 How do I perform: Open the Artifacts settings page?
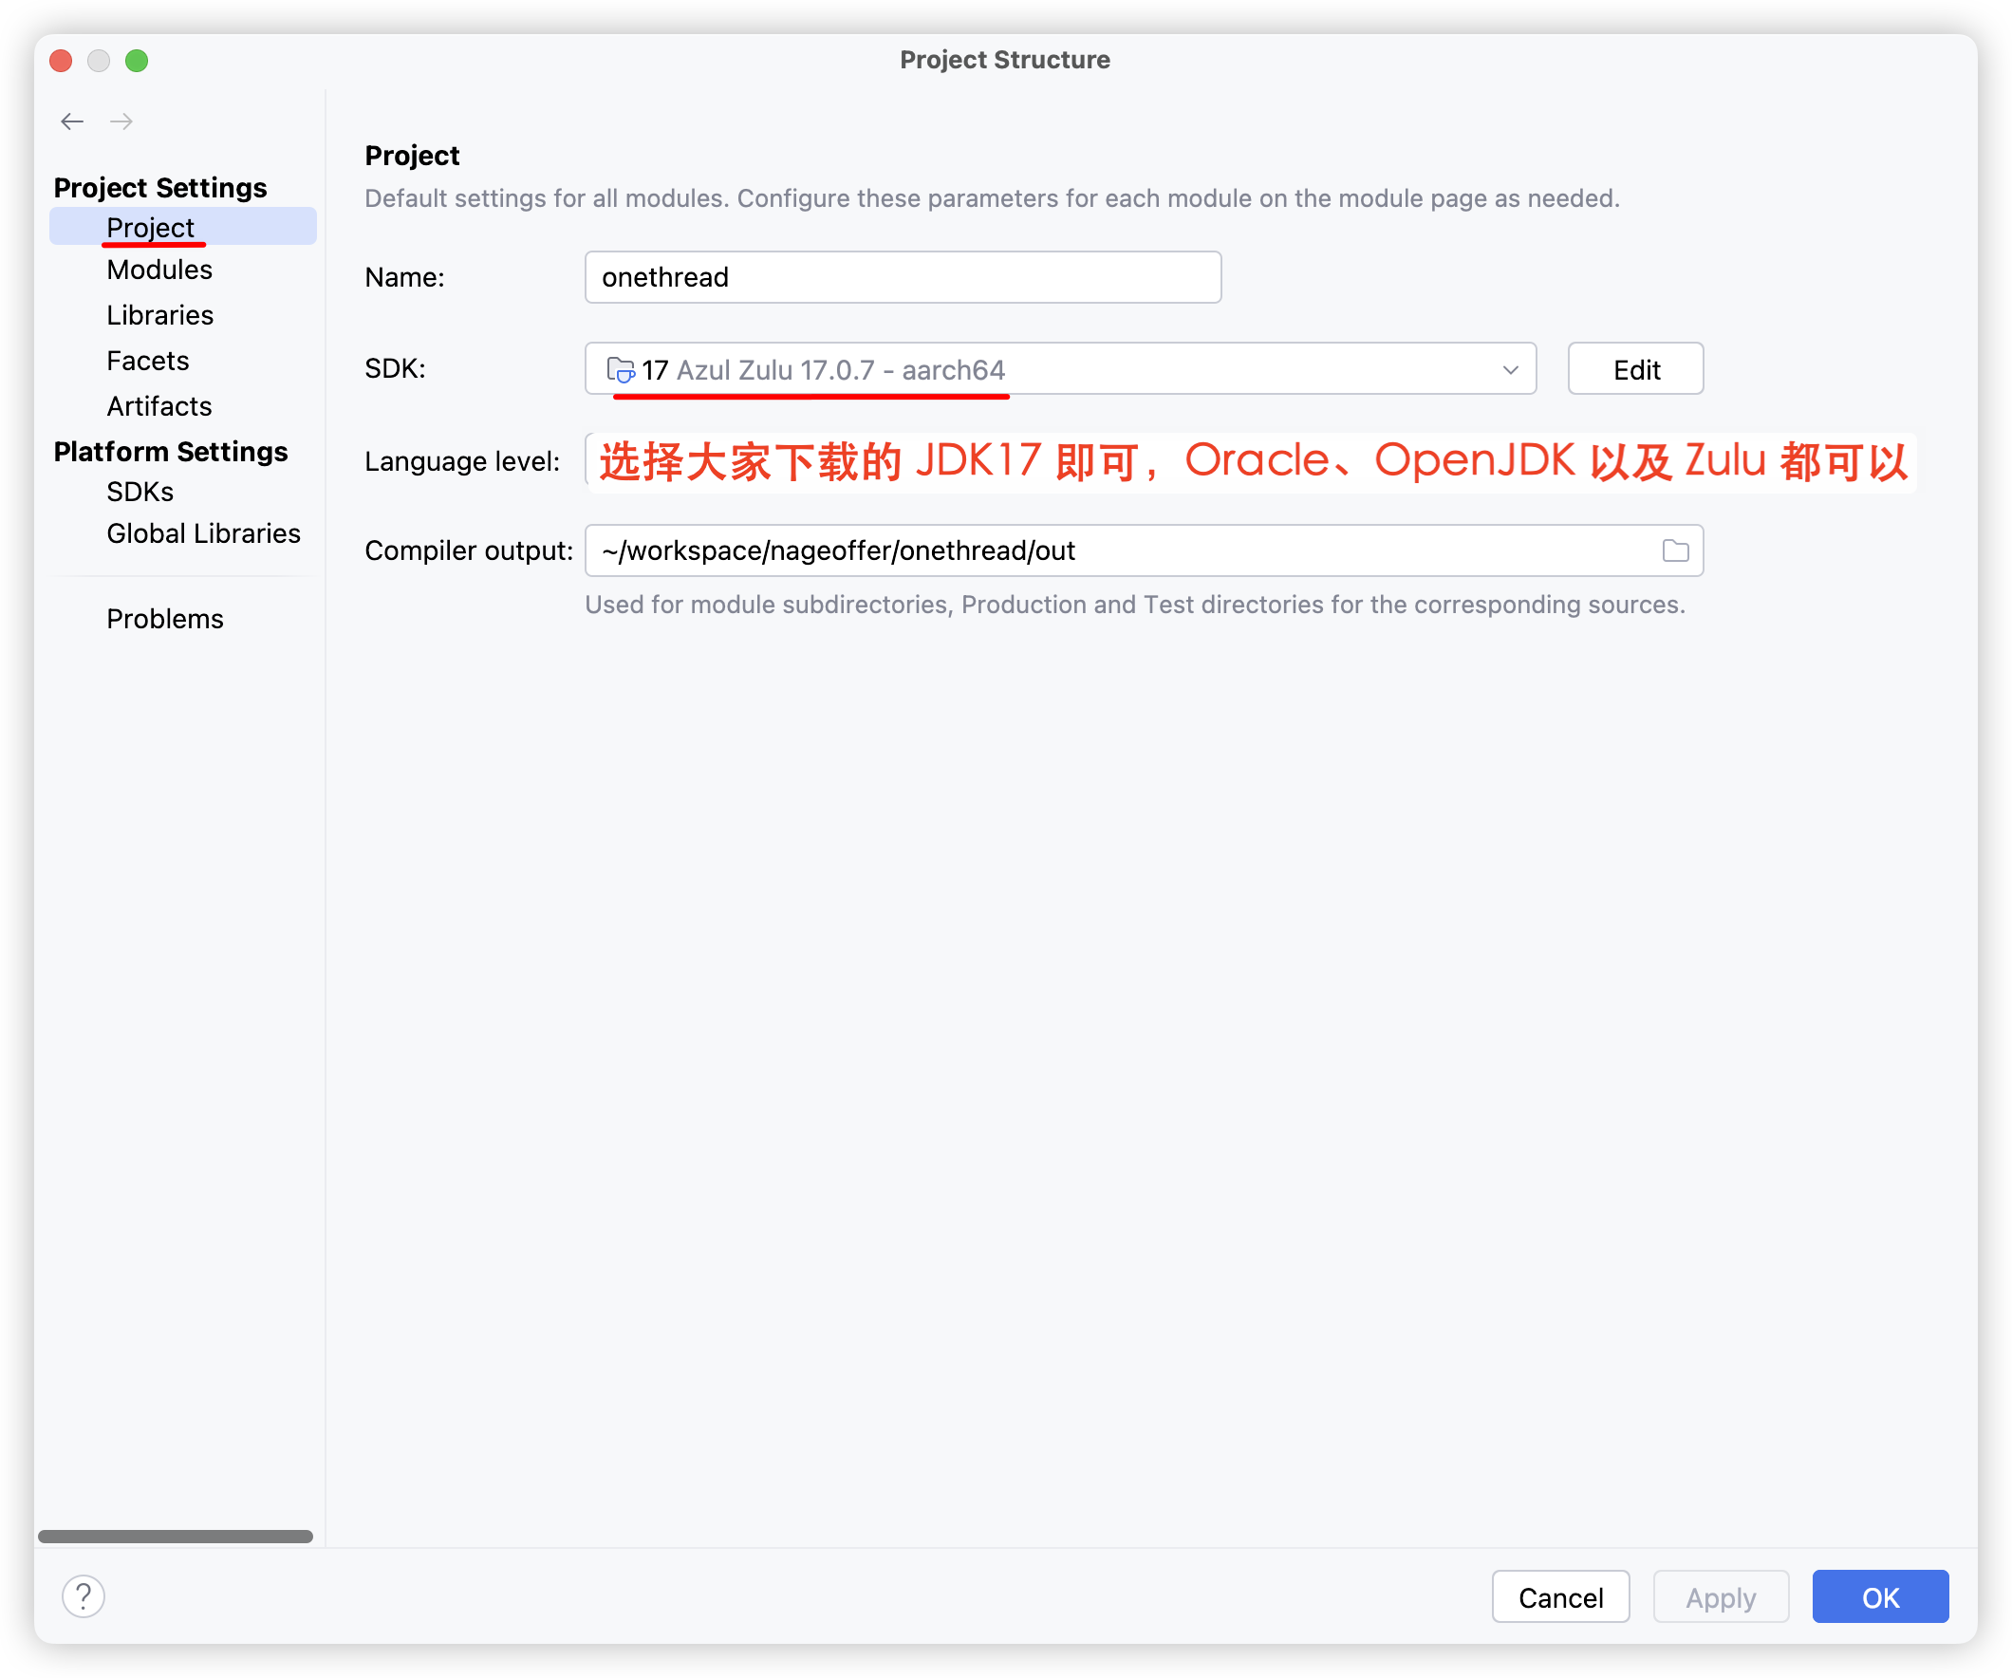click(159, 406)
